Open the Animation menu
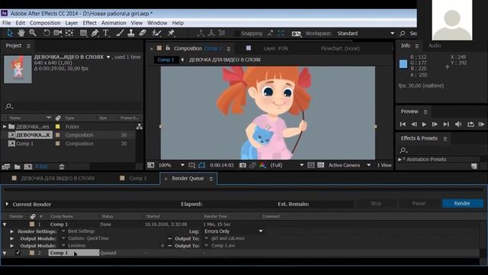The image size is (488, 275). pyautogui.click(x=114, y=23)
